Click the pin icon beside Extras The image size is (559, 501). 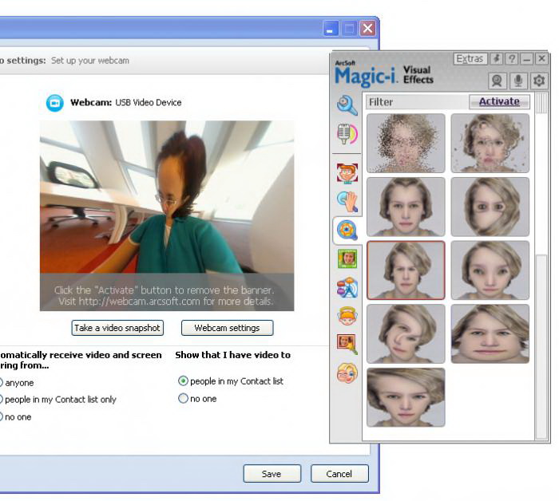pyautogui.click(x=497, y=59)
